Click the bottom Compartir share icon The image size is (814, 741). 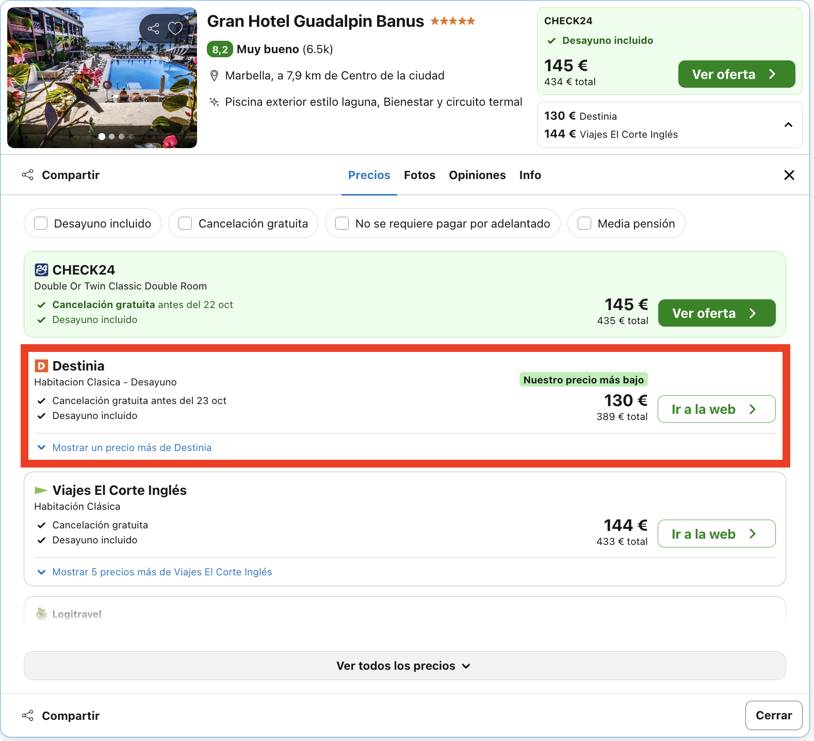point(28,716)
